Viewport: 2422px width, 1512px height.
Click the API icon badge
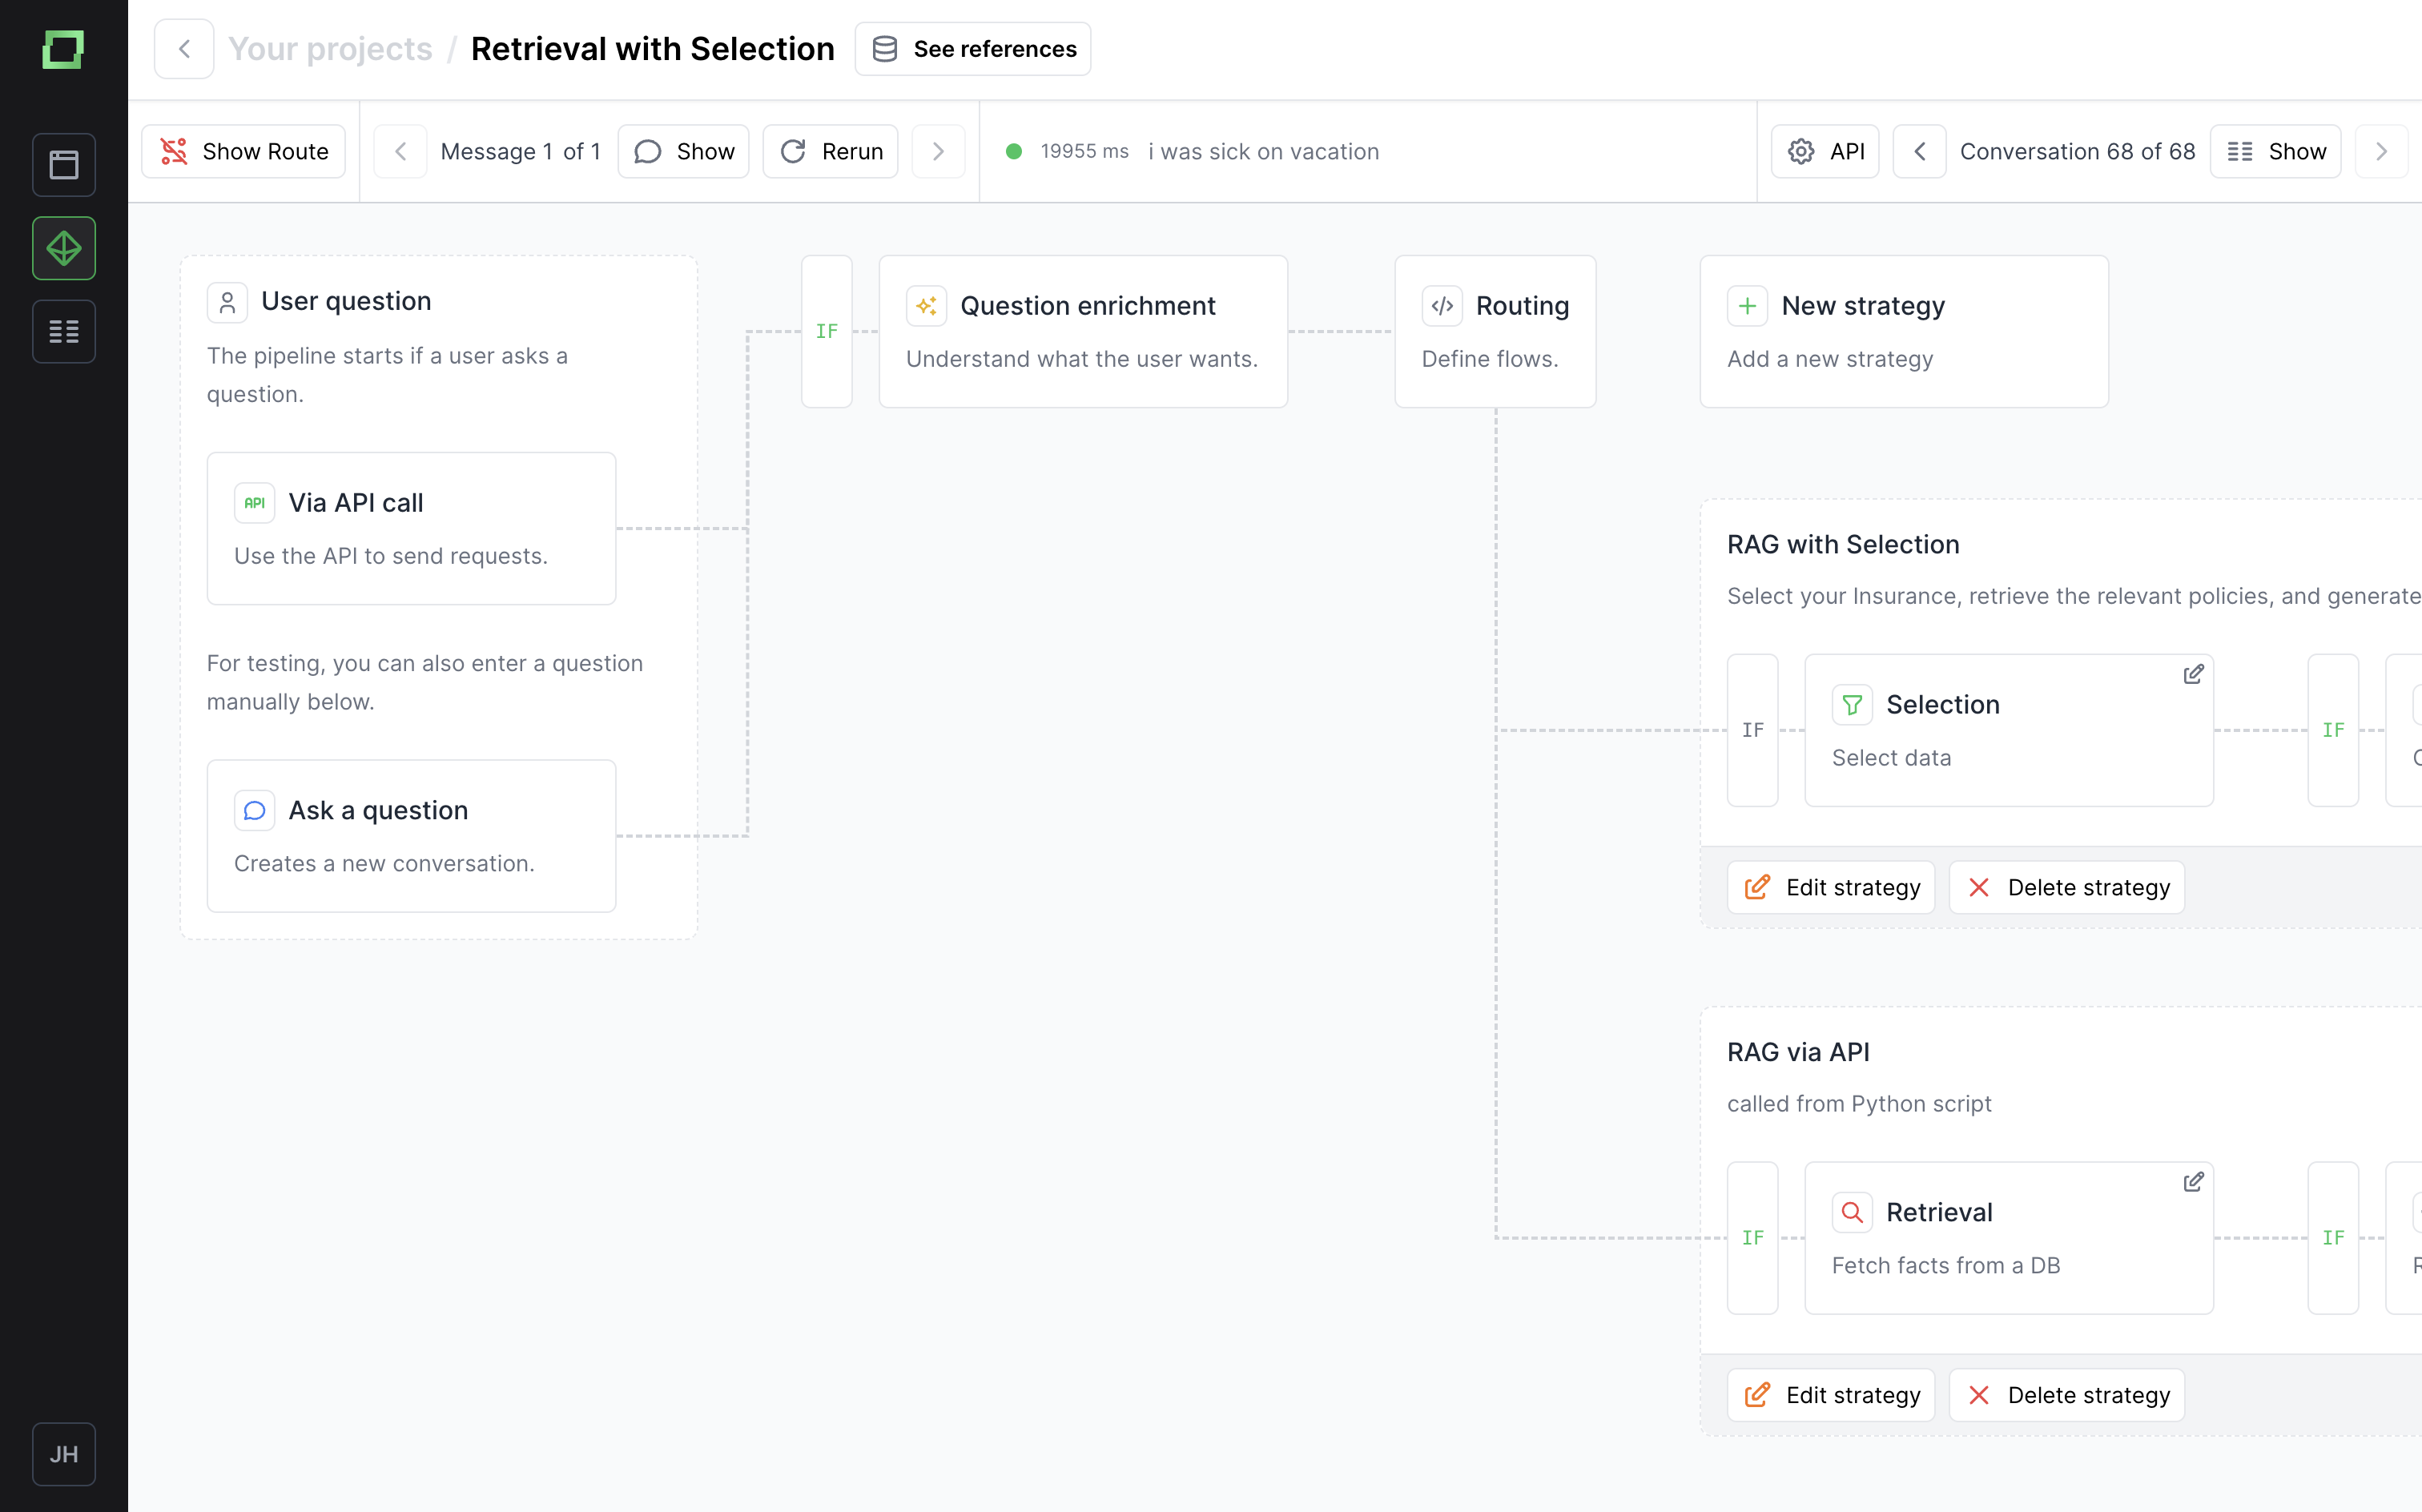pos(254,503)
